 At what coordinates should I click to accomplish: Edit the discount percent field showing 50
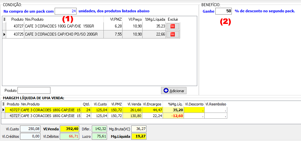point(223,11)
